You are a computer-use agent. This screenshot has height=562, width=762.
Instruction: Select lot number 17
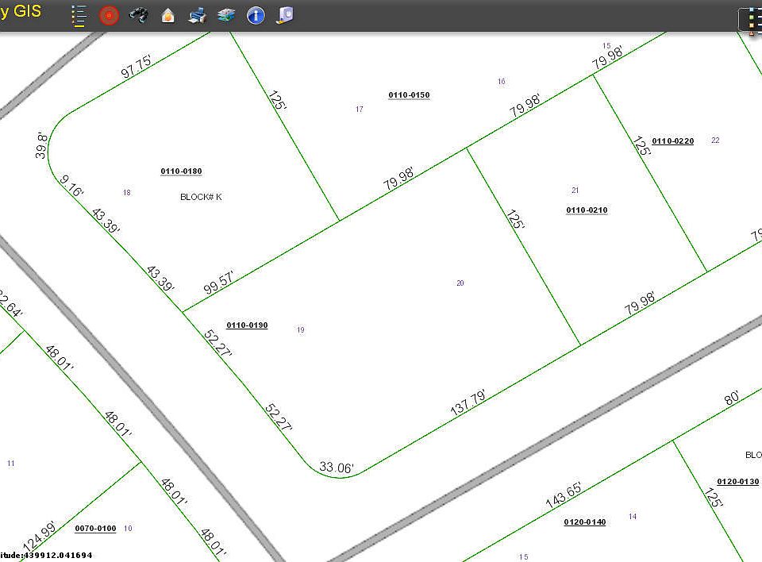pos(360,110)
